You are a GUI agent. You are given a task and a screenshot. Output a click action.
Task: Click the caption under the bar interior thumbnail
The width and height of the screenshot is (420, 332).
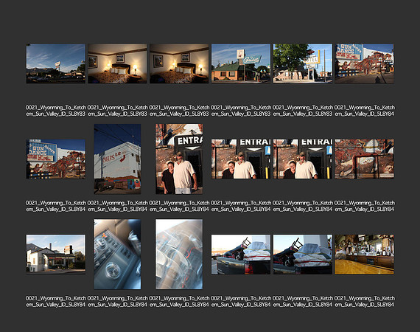[364, 302]
